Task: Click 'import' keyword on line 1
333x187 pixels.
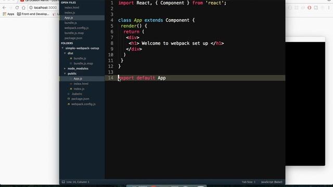Action: [126, 3]
